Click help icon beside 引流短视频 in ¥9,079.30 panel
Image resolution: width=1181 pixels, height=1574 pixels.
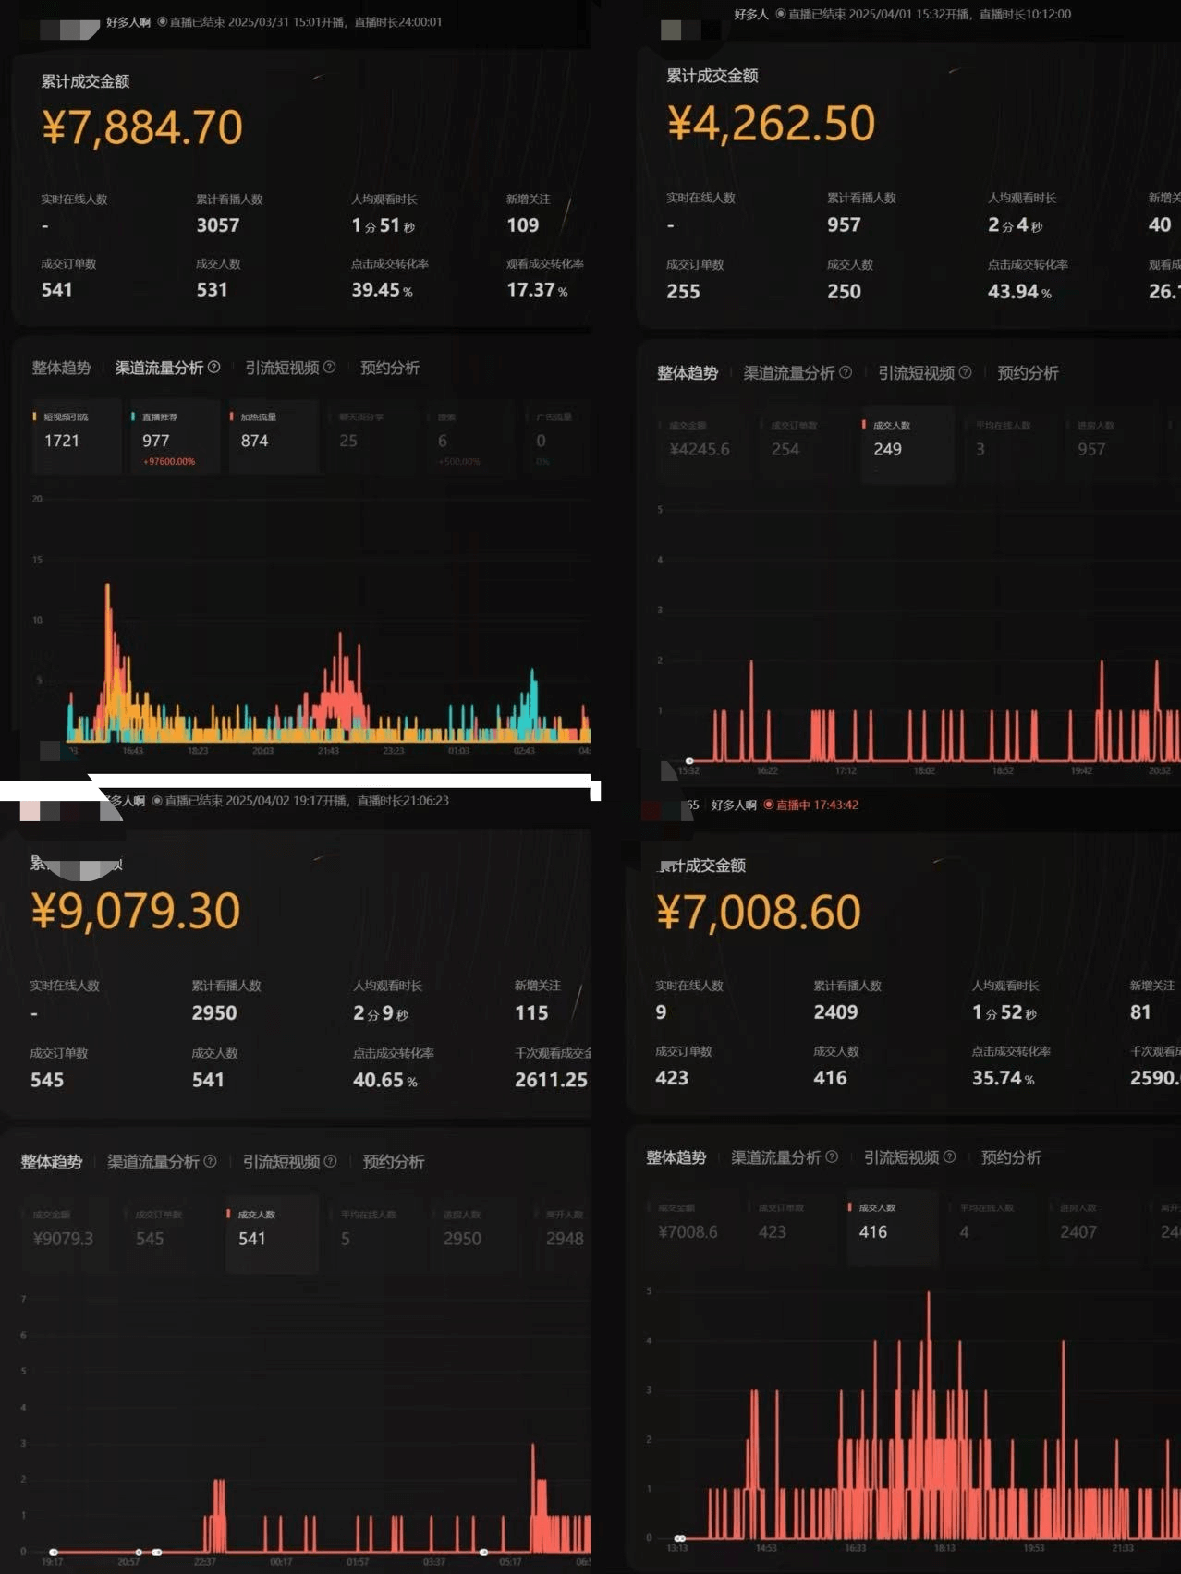pyautogui.click(x=331, y=1161)
